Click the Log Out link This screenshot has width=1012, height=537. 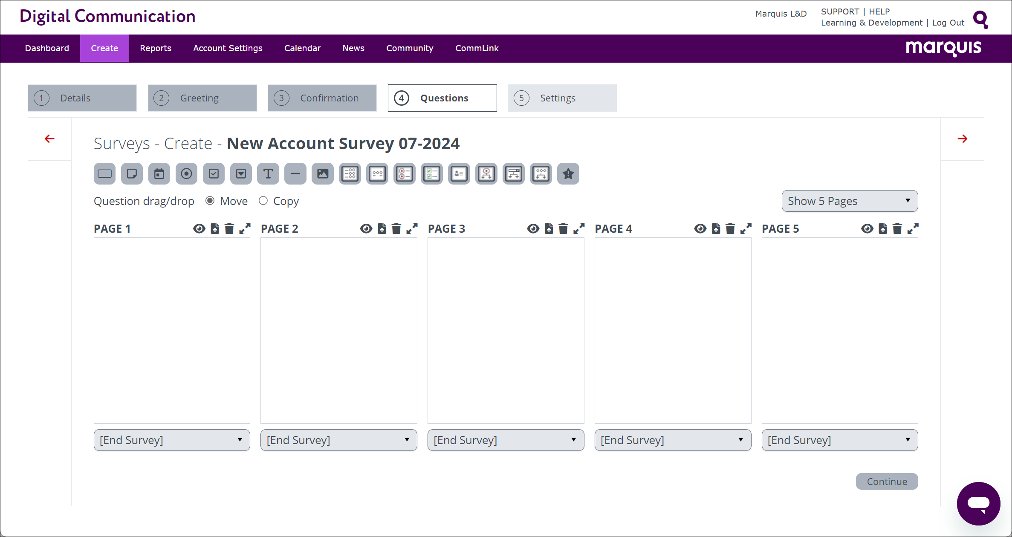tap(948, 23)
